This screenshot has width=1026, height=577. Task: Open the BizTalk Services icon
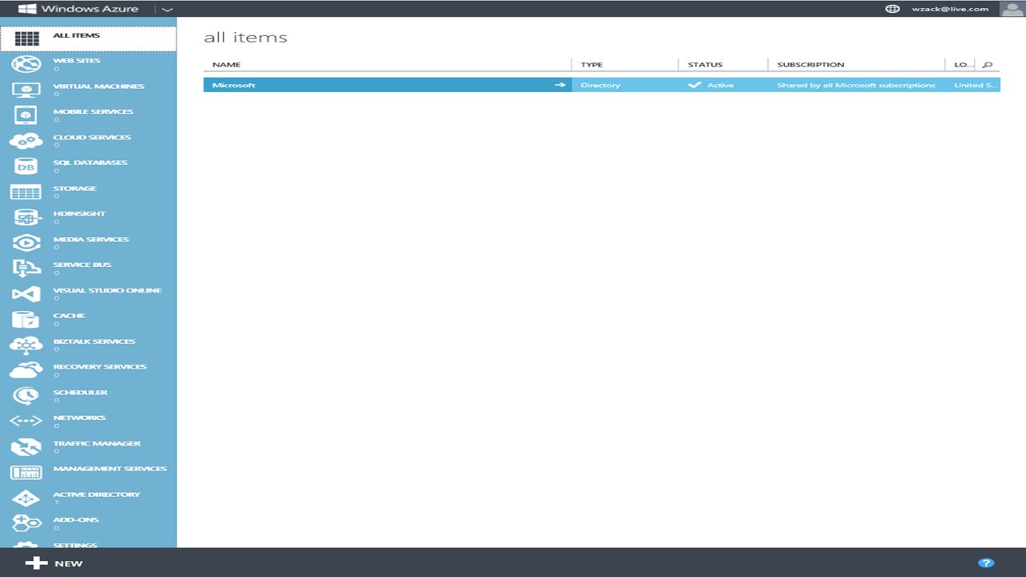[x=26, y=345]
